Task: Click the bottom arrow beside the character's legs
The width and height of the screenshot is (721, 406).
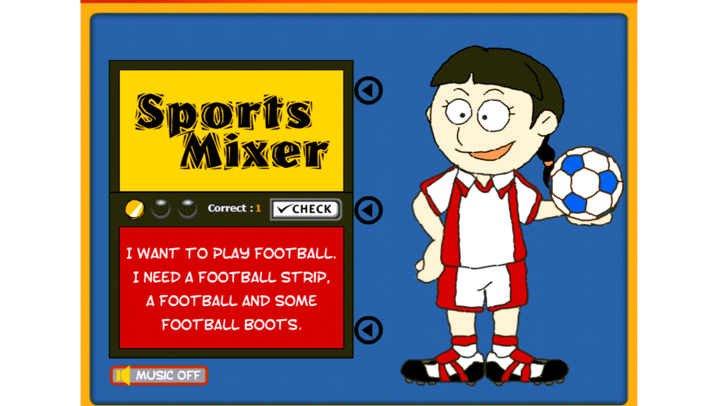Action: pyautogui.click(x=369, y=330)
